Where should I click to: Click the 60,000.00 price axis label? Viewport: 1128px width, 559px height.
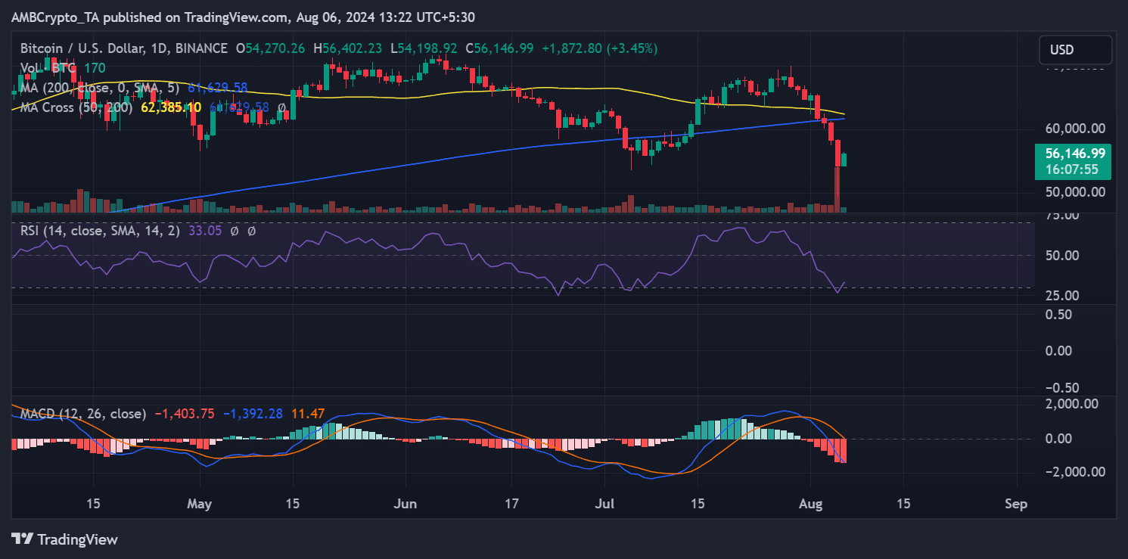tap(1074, 129)
